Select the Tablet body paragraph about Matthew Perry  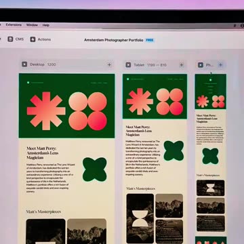coord(143,158)
